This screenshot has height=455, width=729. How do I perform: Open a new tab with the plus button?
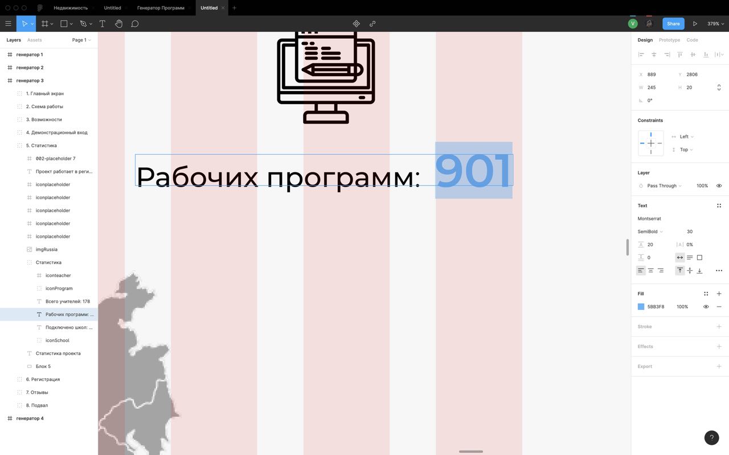point(234,8)
